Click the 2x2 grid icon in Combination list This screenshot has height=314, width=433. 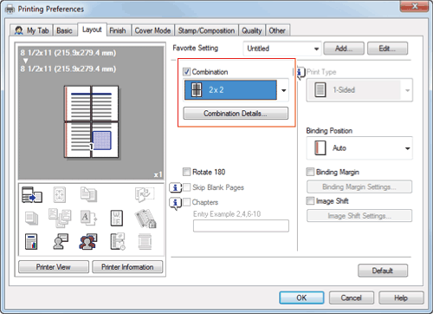coord(197,90)
